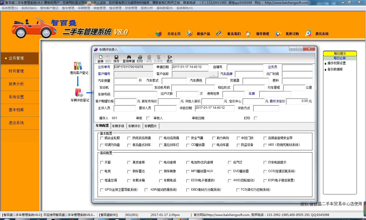
Task: Enable 电动车窗 checkbox
Action: (x=214, y=145)
